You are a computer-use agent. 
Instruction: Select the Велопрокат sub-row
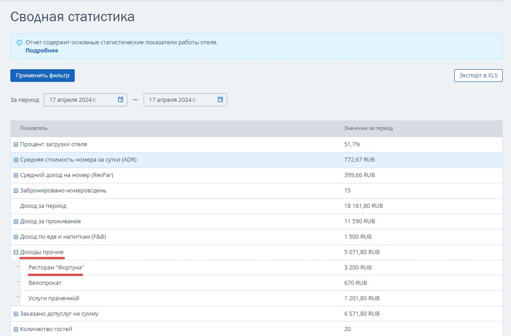(261, 283)
